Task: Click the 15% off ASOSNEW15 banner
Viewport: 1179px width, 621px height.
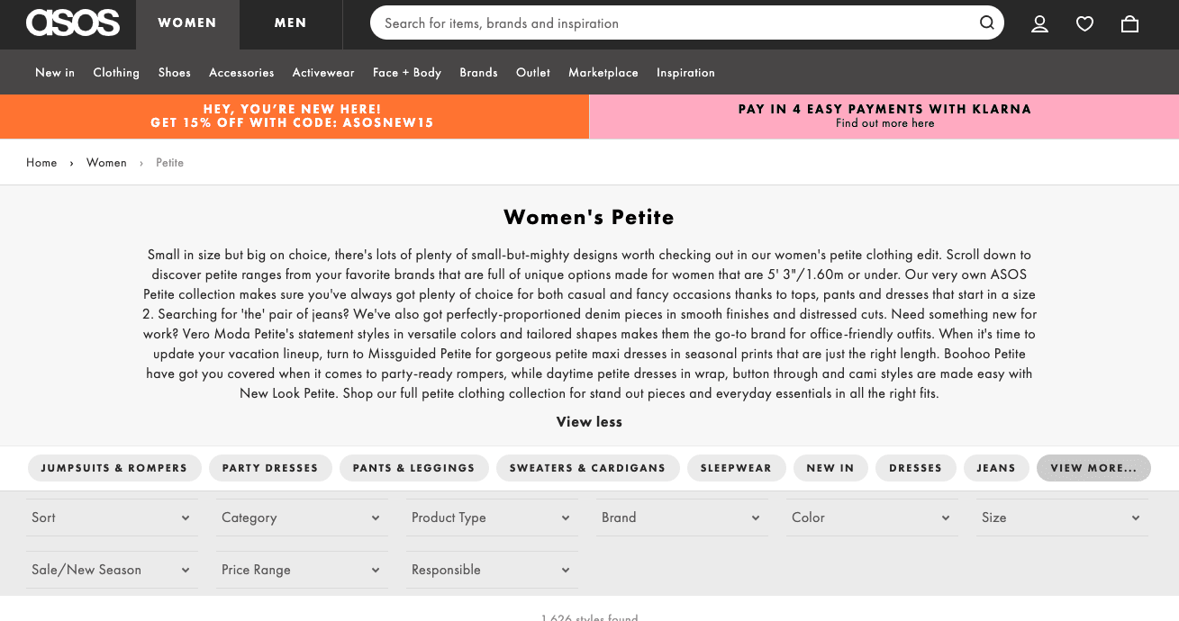Action: tap(294, 117)
